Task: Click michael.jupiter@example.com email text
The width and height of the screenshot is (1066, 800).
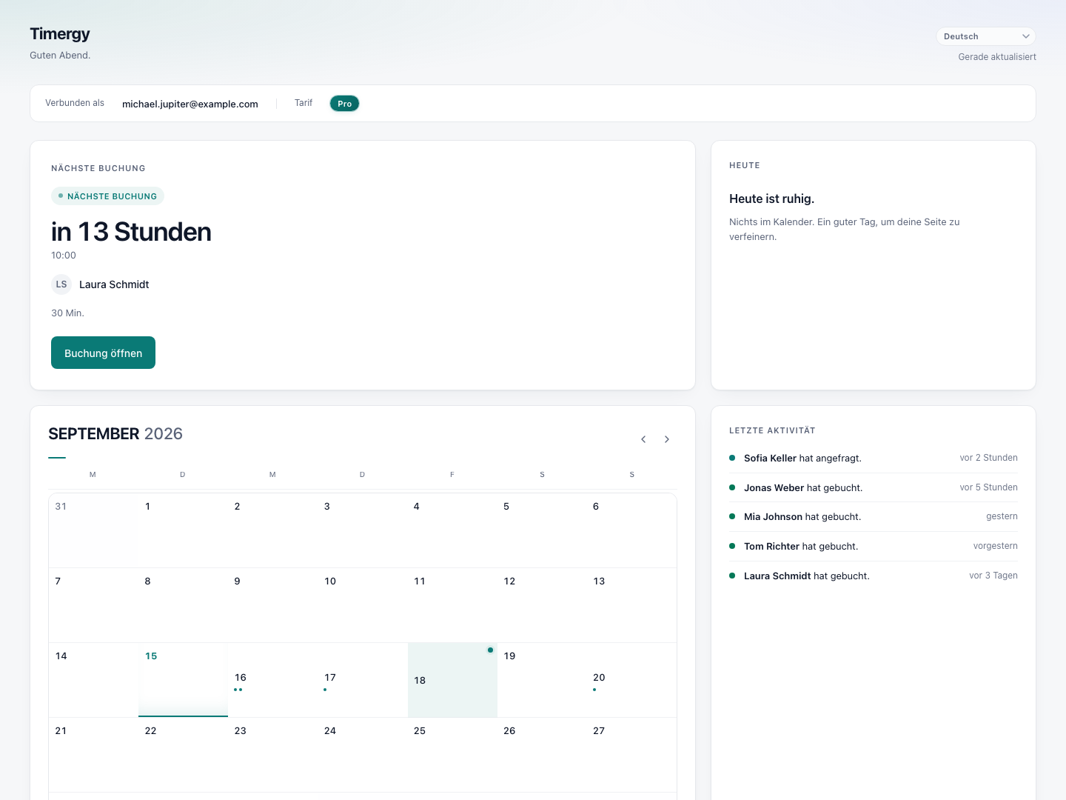Action: (x=190, y=104)
